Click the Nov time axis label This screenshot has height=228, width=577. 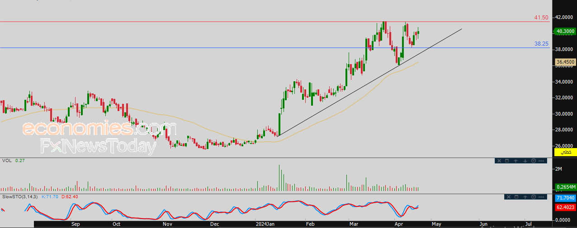pyautogui.click(x=167, y=224)
